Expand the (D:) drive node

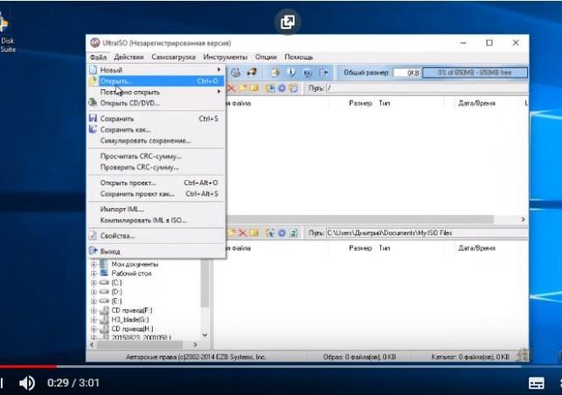point(94,292)
